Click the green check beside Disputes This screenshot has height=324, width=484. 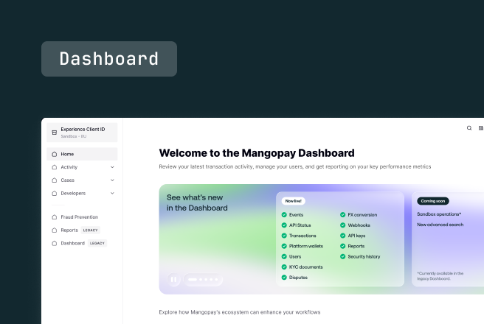pyautogui.click(x=284, y=278)
